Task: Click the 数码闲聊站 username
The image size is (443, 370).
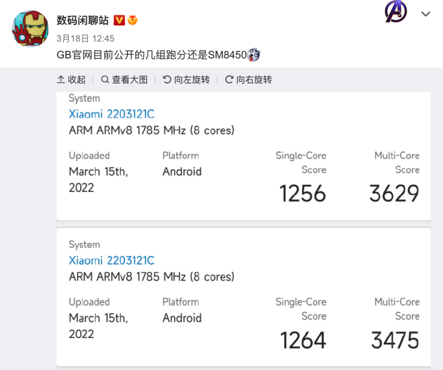Action: (x=82, y=21)
